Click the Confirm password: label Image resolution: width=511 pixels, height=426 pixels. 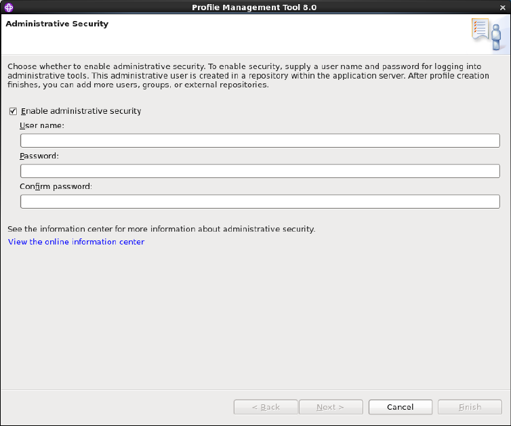pos(56,186)
